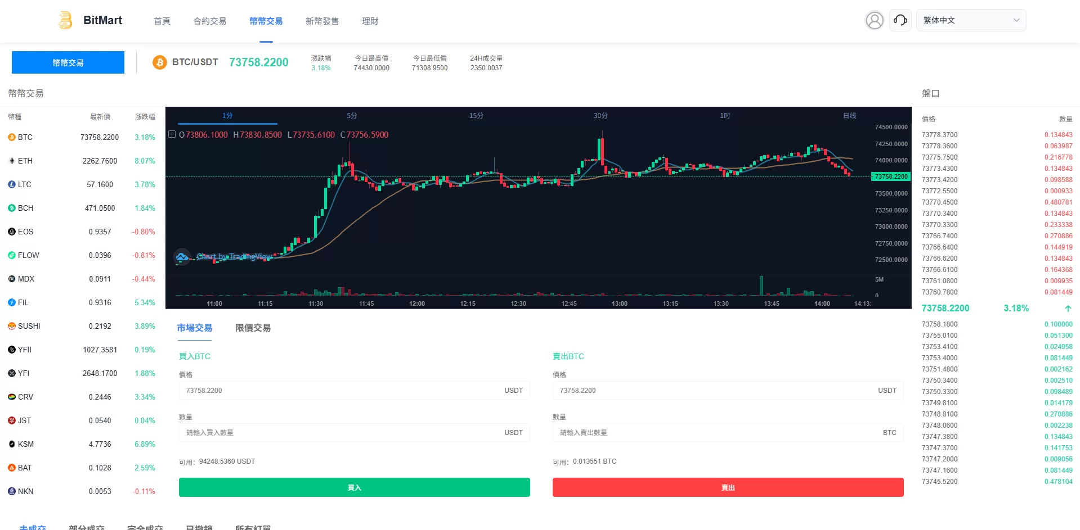Switch to 限價交易 tab
This screenshot has width=1080, height=530.
click(x=253, y=328)
